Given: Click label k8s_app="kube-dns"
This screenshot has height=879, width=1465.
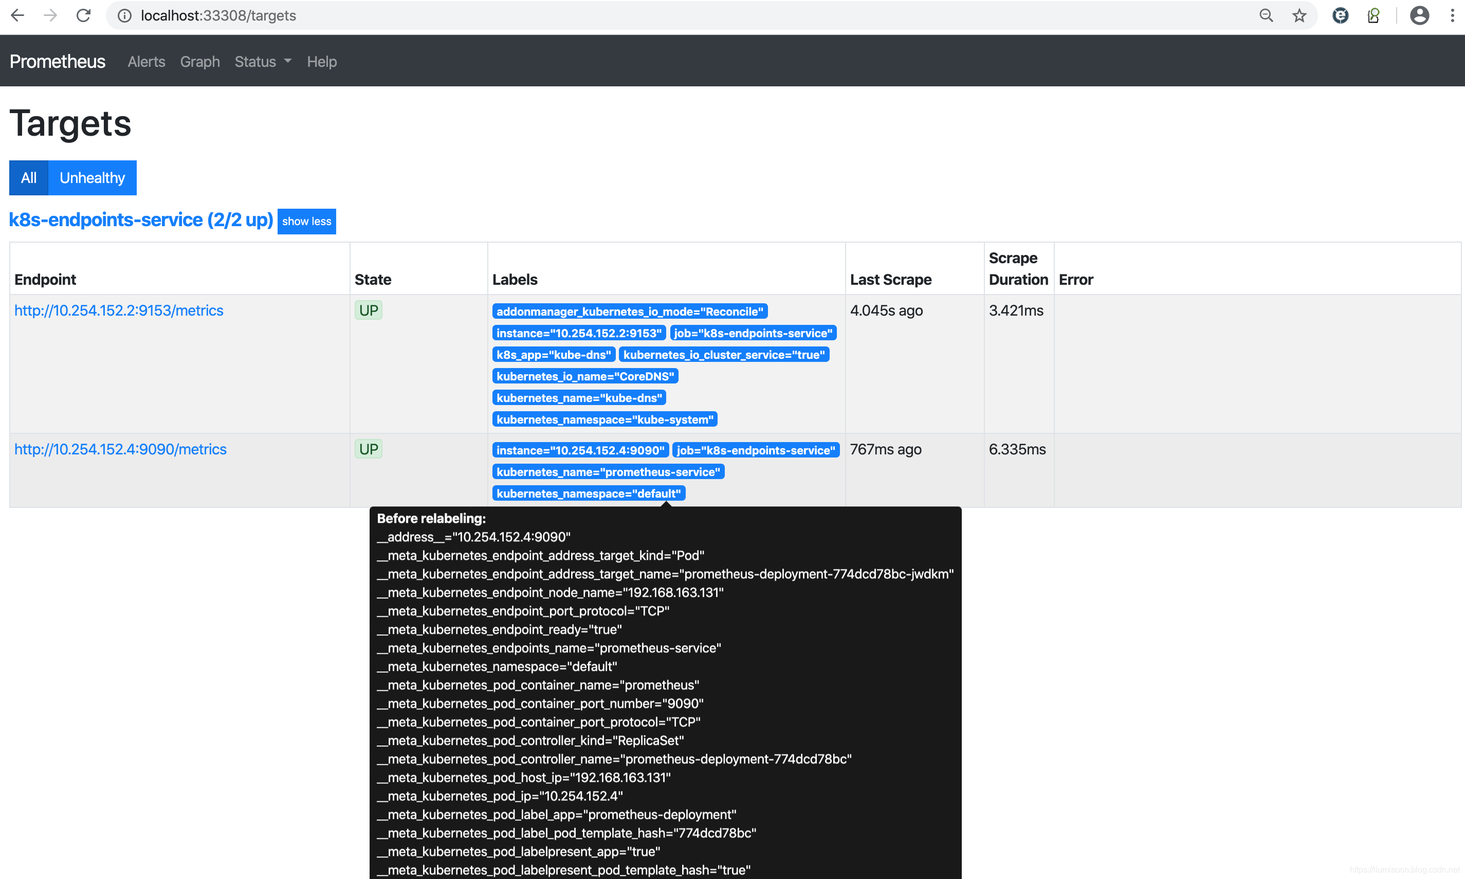Looking at the screenshot, I should pos(554,355).
